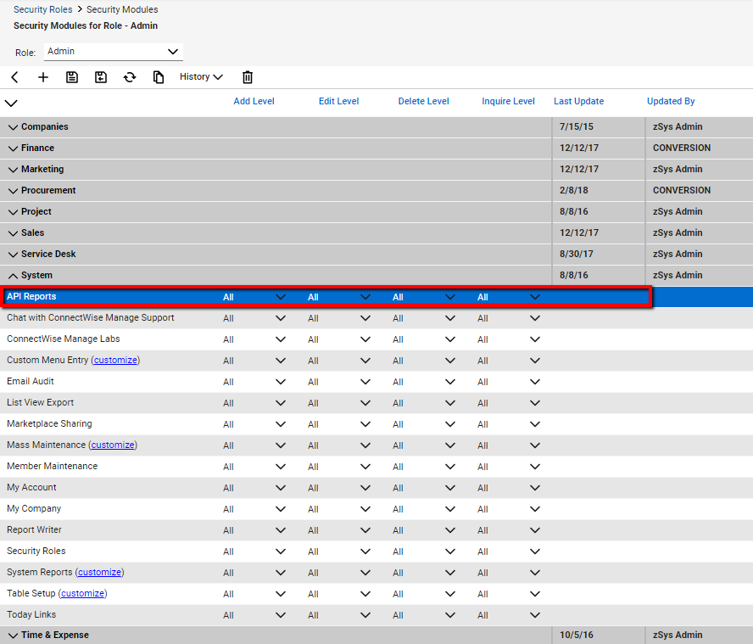Expand the Project module group
The width and height of the screenshot is (753, 644).
13,212
